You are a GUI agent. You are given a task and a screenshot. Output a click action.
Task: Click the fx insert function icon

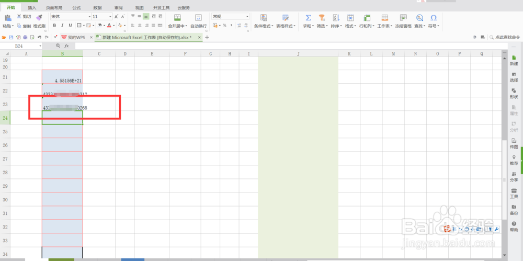pos(66,46)
